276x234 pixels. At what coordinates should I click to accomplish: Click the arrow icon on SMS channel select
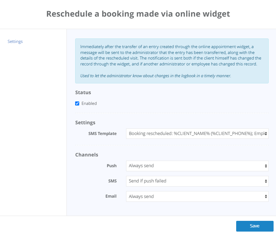tap(266, 181)
